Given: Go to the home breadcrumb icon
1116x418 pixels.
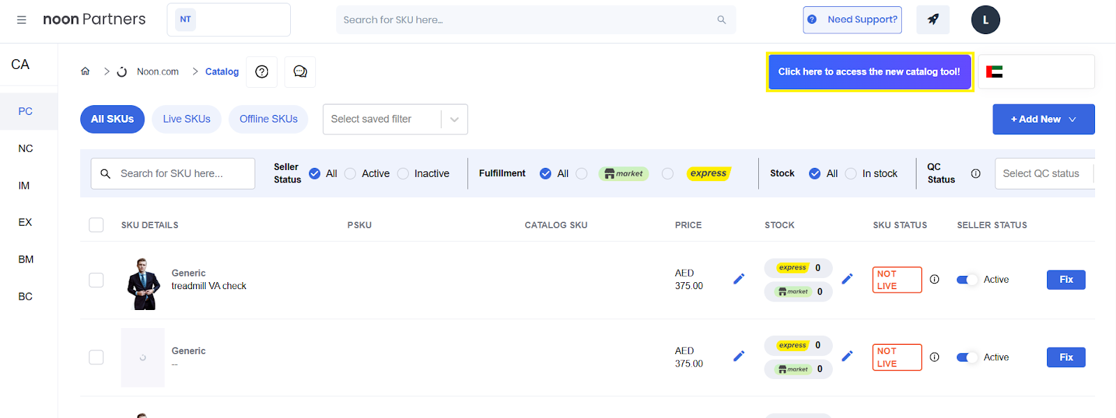Looking at the screenshot, I should (85, 71).
